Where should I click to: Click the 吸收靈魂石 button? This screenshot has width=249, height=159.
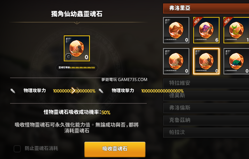coord(115,149)
